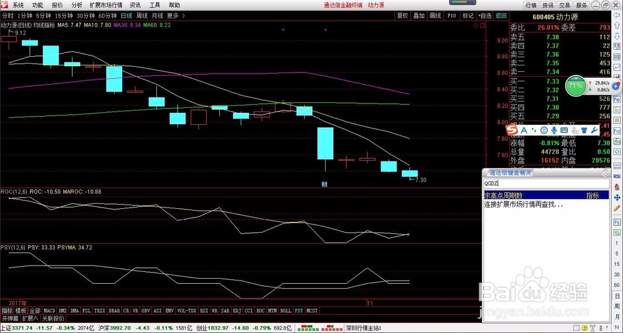
Task: Open the 帮助 menu
Action: pos(174,5)
